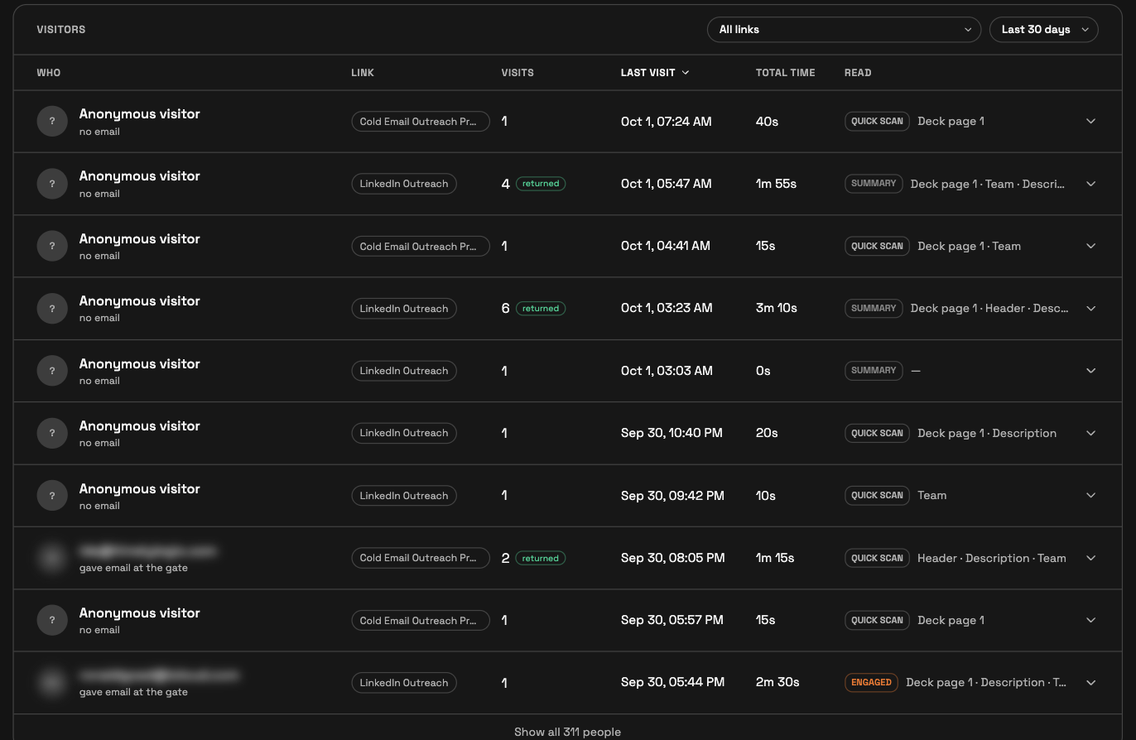The width and height of the screenshot is (1136, 740).
Task: Expand the Sep 30, 10:40 PM visitor row
Action: pos(1090,433)
